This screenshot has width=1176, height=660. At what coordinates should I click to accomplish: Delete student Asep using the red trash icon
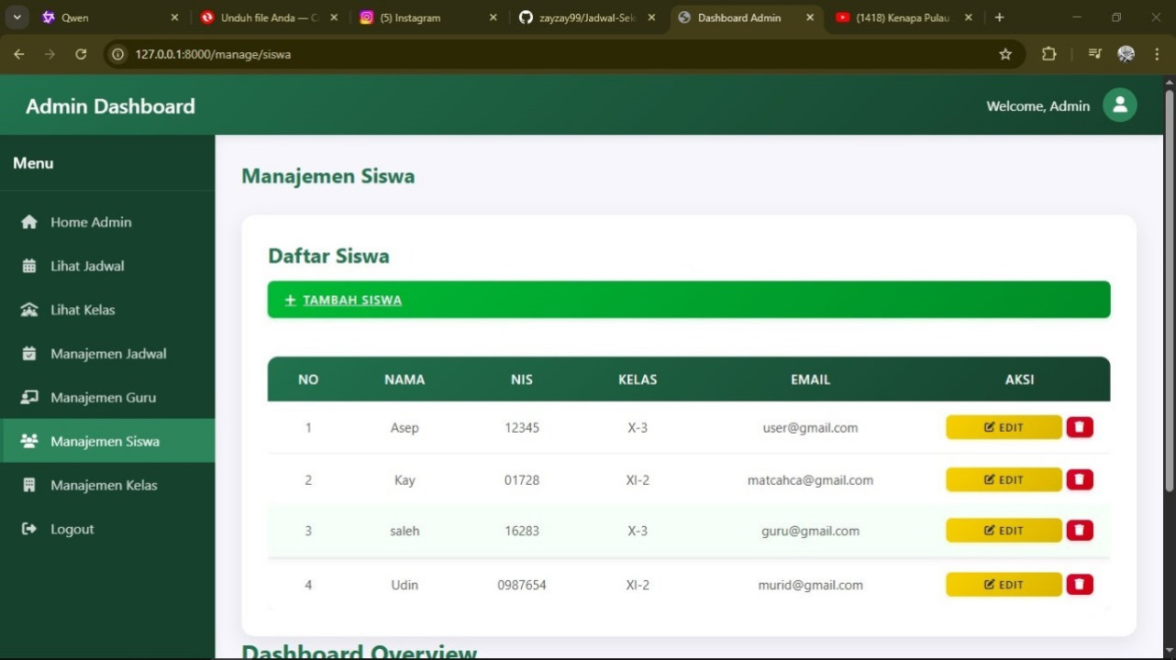1080,427
